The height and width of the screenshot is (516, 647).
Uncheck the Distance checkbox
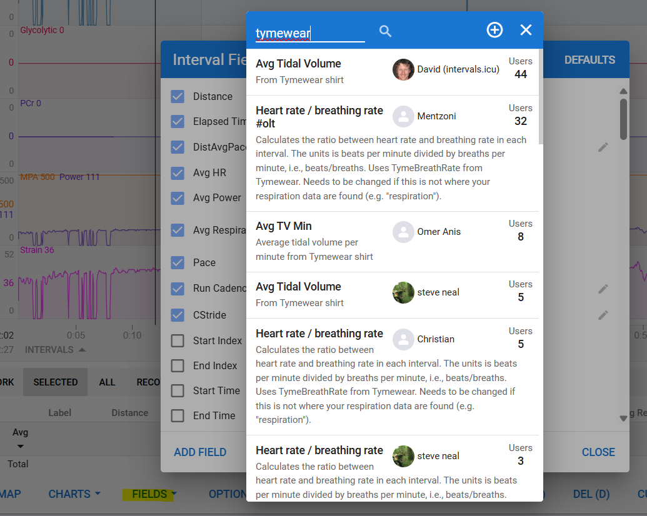178,96
